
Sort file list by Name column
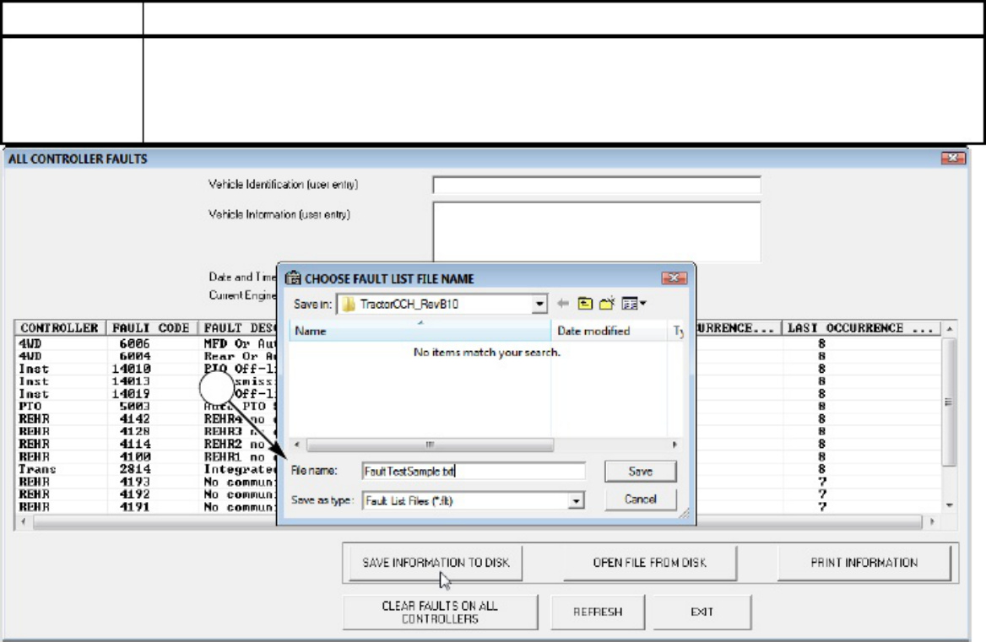[x=420, y=331]
